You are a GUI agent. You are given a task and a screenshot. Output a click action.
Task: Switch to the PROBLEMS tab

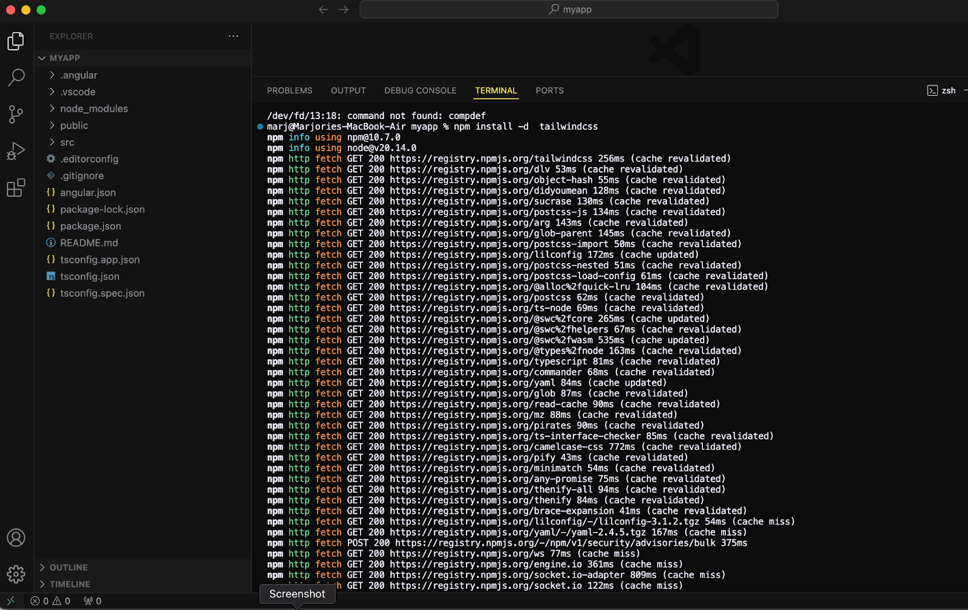click(289, 91)
